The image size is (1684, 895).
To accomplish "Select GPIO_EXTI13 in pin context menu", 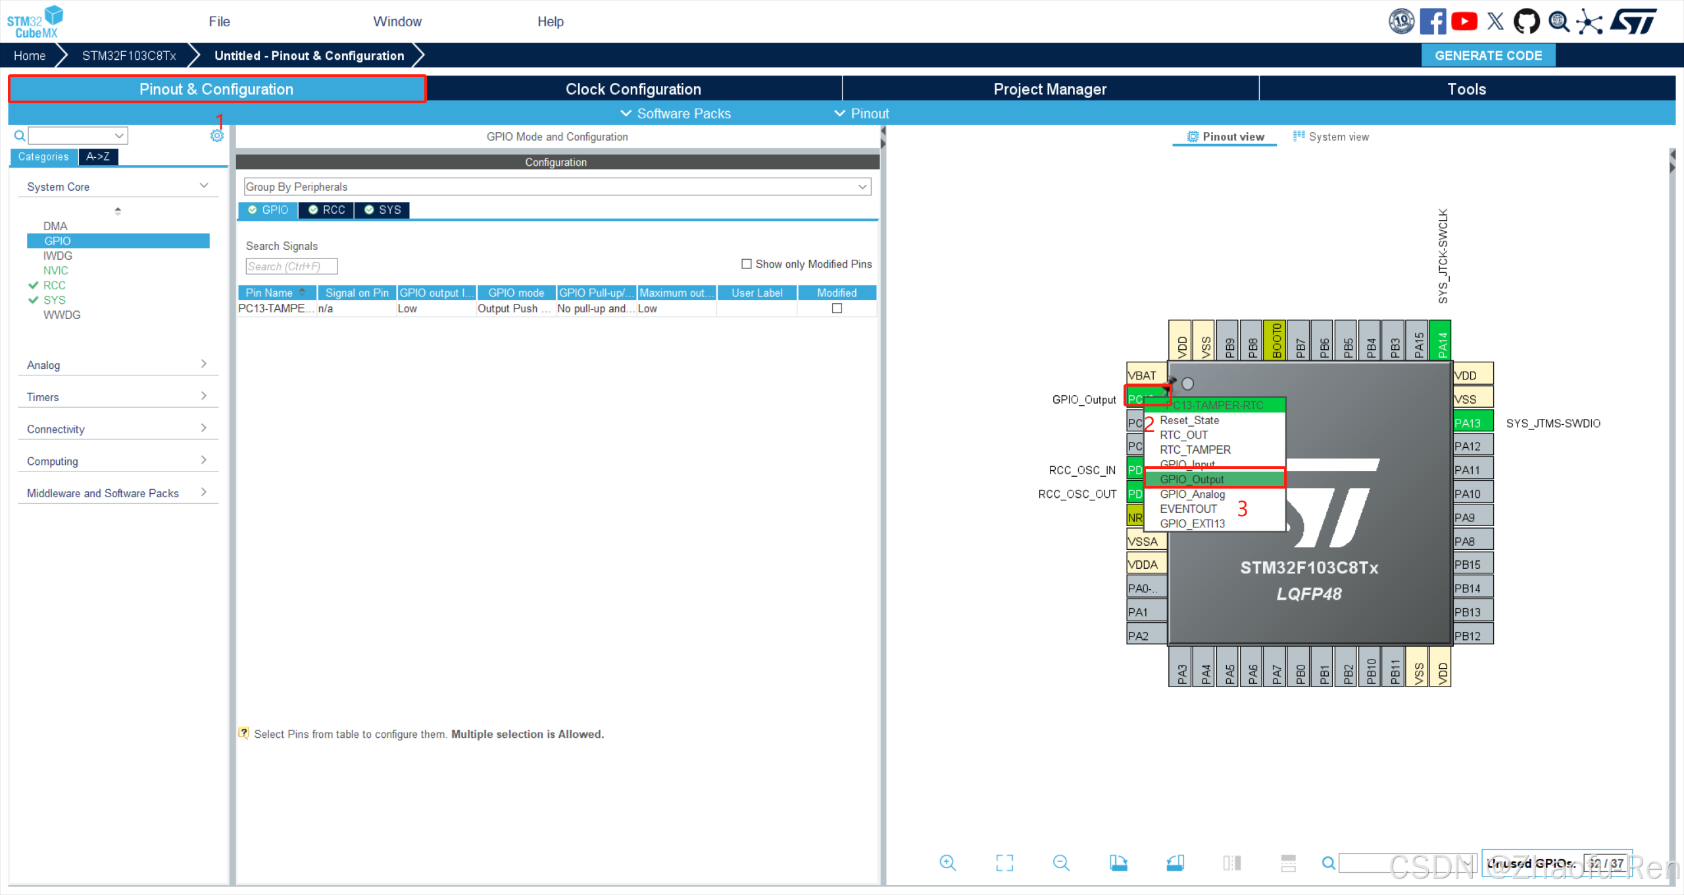I will point(1214,523).
